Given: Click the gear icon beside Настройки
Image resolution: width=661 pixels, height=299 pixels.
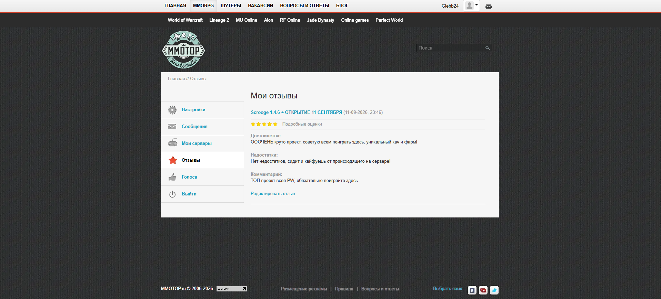Looking at the screenshot, I should [172, 110].
